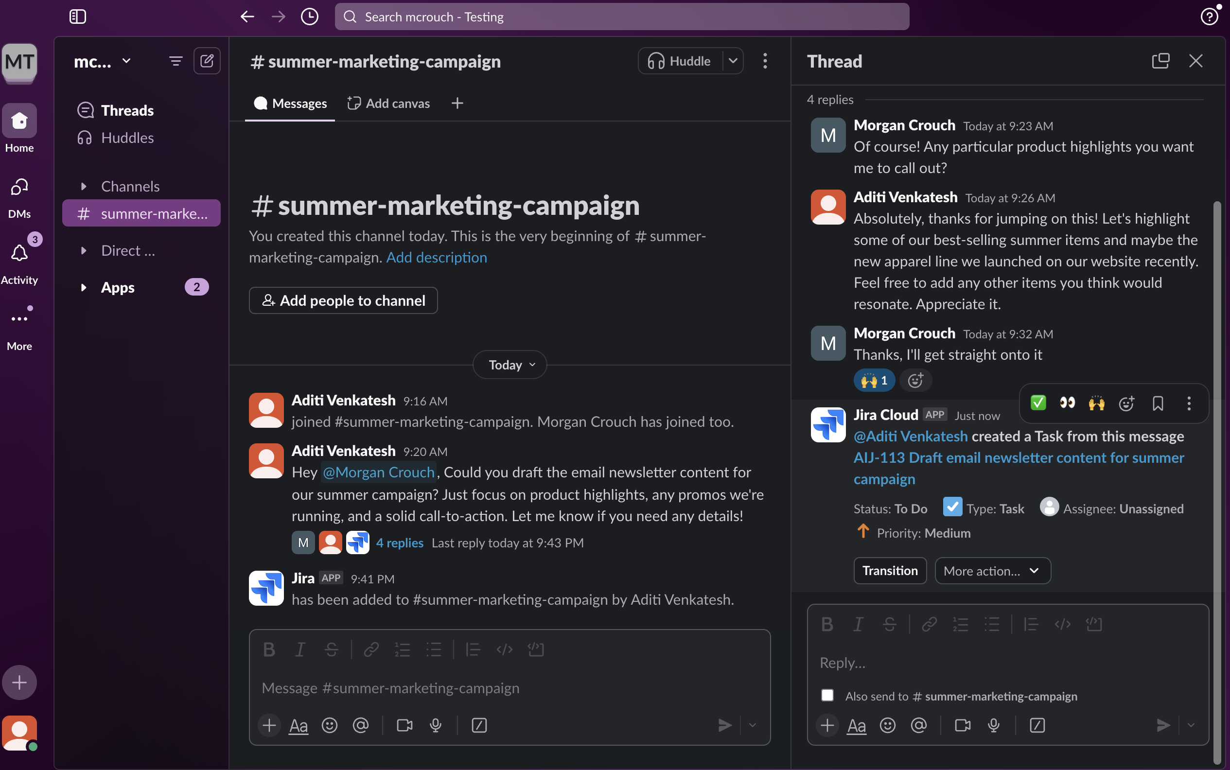Toggle the sidebar panel icon at top left
Viewport: 1230px width, 770px height.
pyautogui.click(x=77, y=17)
